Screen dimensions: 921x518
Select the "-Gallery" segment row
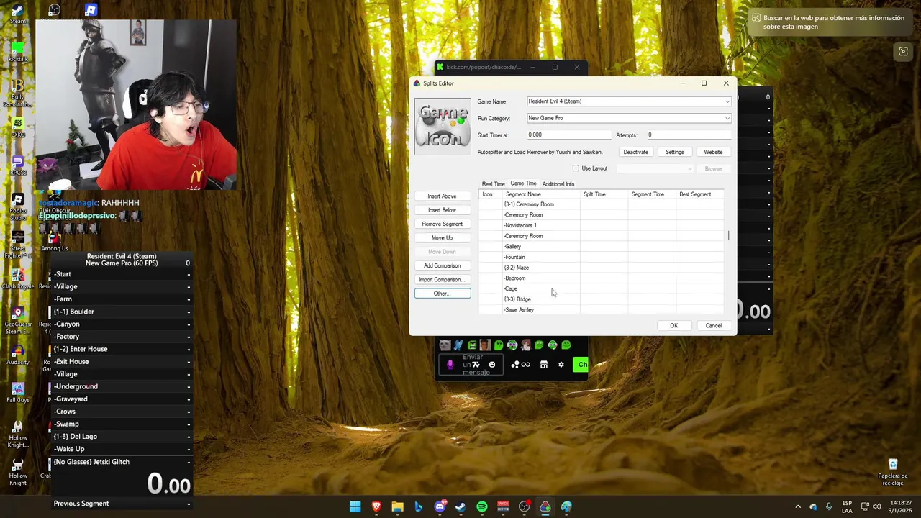pyautogui.click(x=601, y=247)
